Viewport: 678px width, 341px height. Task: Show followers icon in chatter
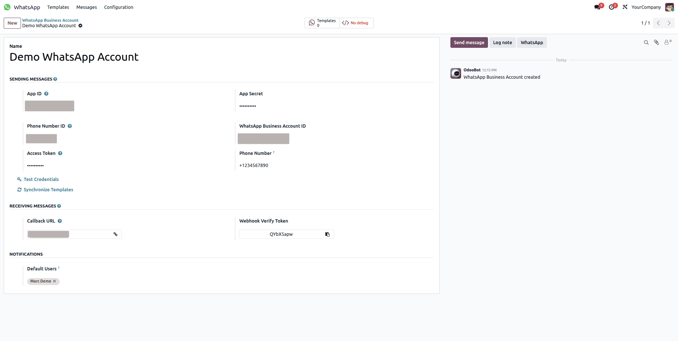click(667, 42)
